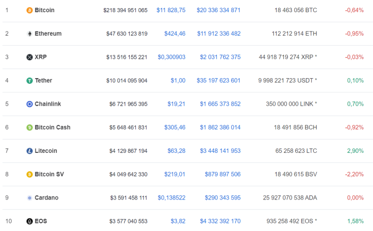The image size is (373, 231).
Task: Click Ethereum volume $11 912 336 482
Action: [x=218, y=34]
